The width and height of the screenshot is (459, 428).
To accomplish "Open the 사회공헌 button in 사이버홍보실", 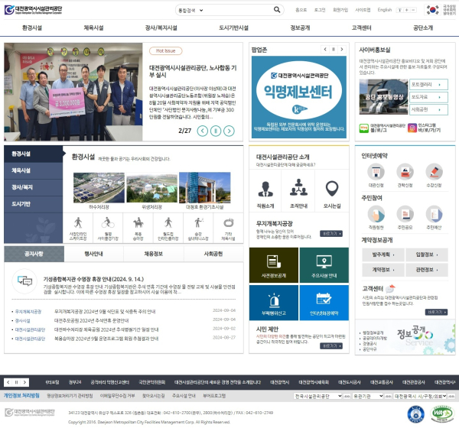I will click(x=428, y=110).
